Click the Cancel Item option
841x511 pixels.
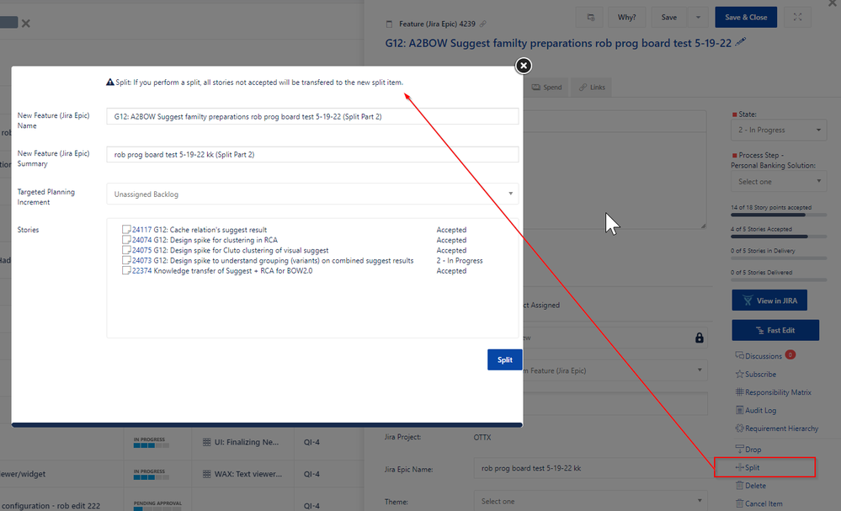759,503
